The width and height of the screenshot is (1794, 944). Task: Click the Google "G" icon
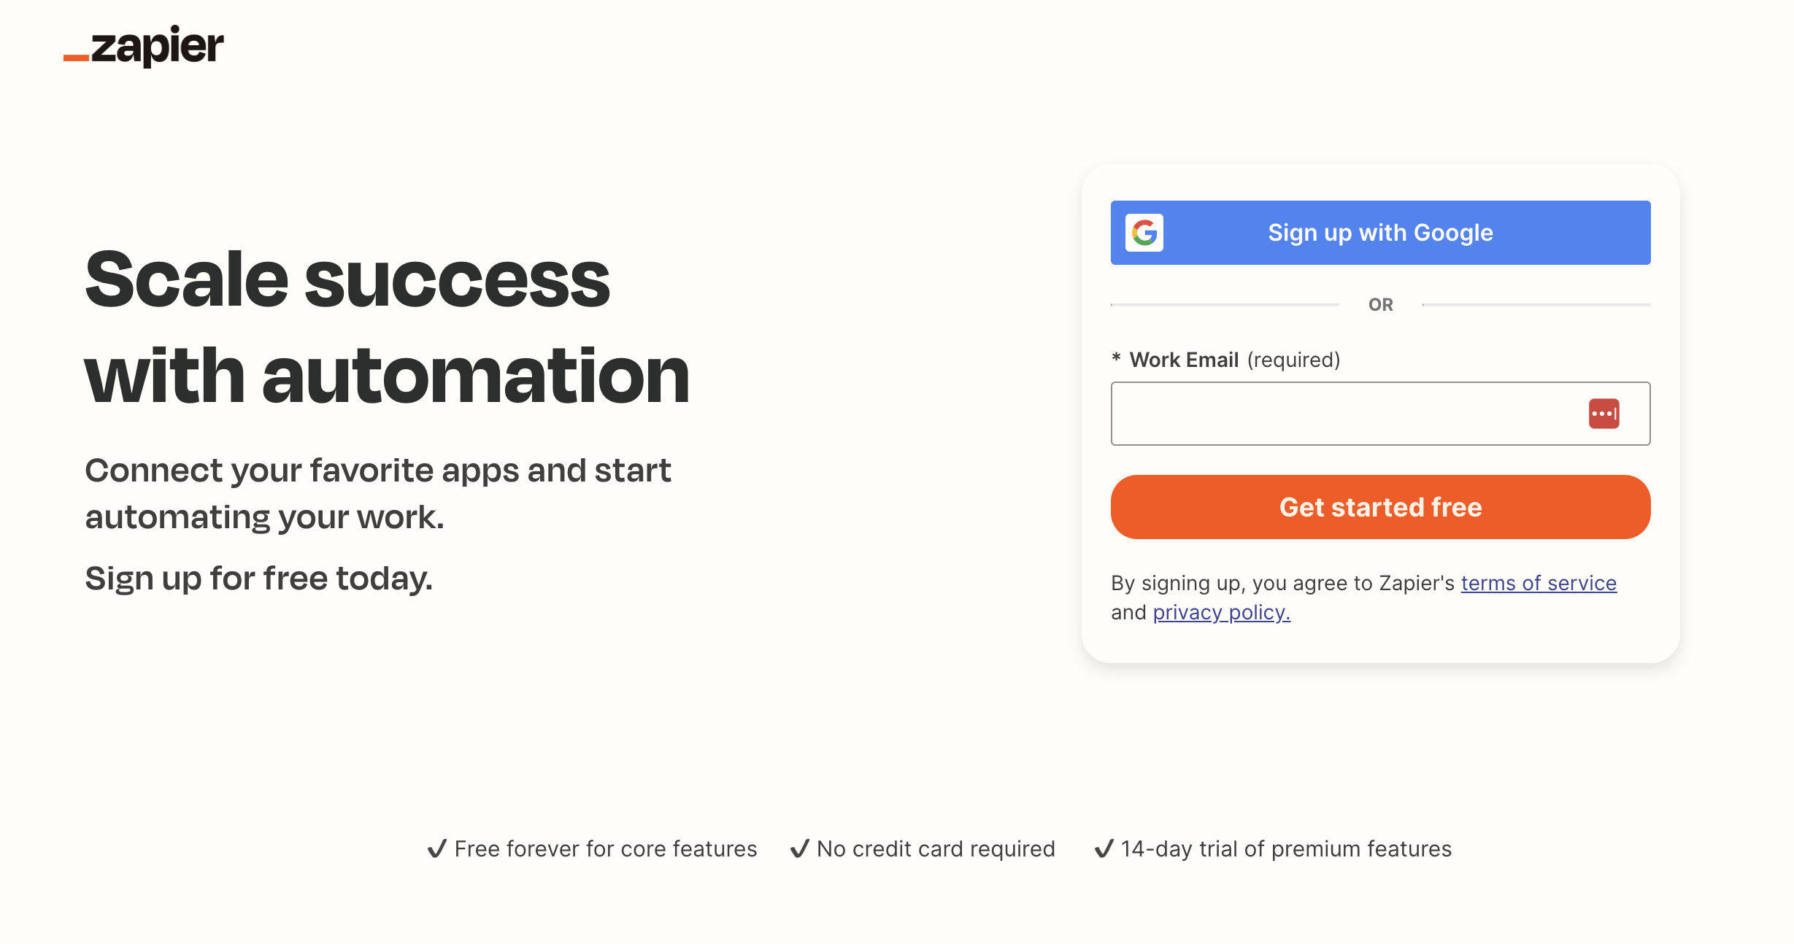click(1144, 233)
